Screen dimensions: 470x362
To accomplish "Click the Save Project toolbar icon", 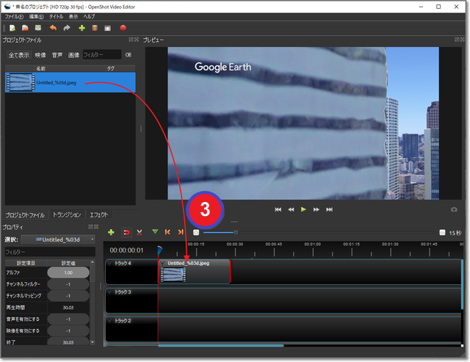I will click(37, 28).
